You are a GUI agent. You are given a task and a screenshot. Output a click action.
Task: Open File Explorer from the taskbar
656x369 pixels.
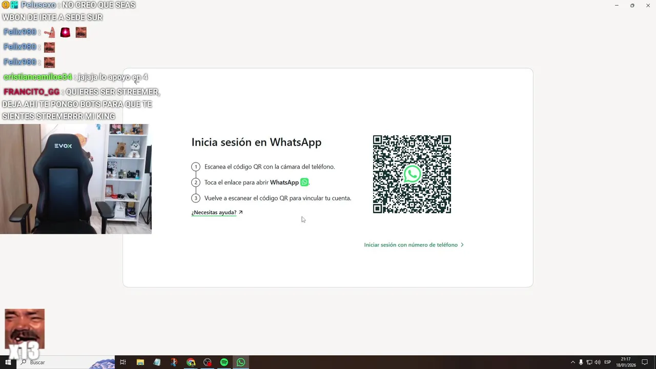[140, 362]
